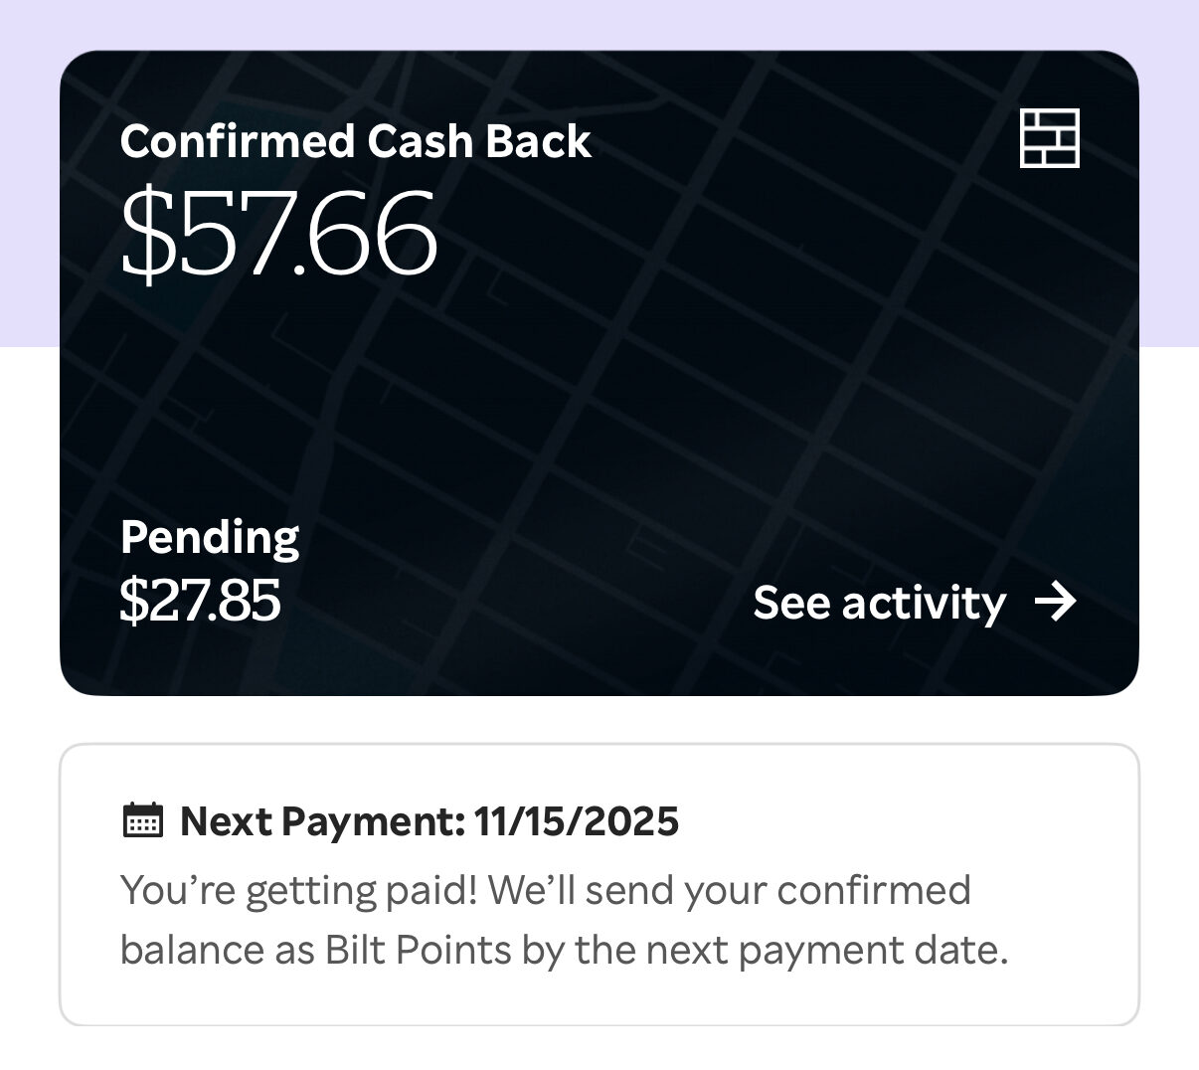Click the word "activity" in See activity
Image resolution: width=1199 pixels, height=1070 pixels.
924,603
